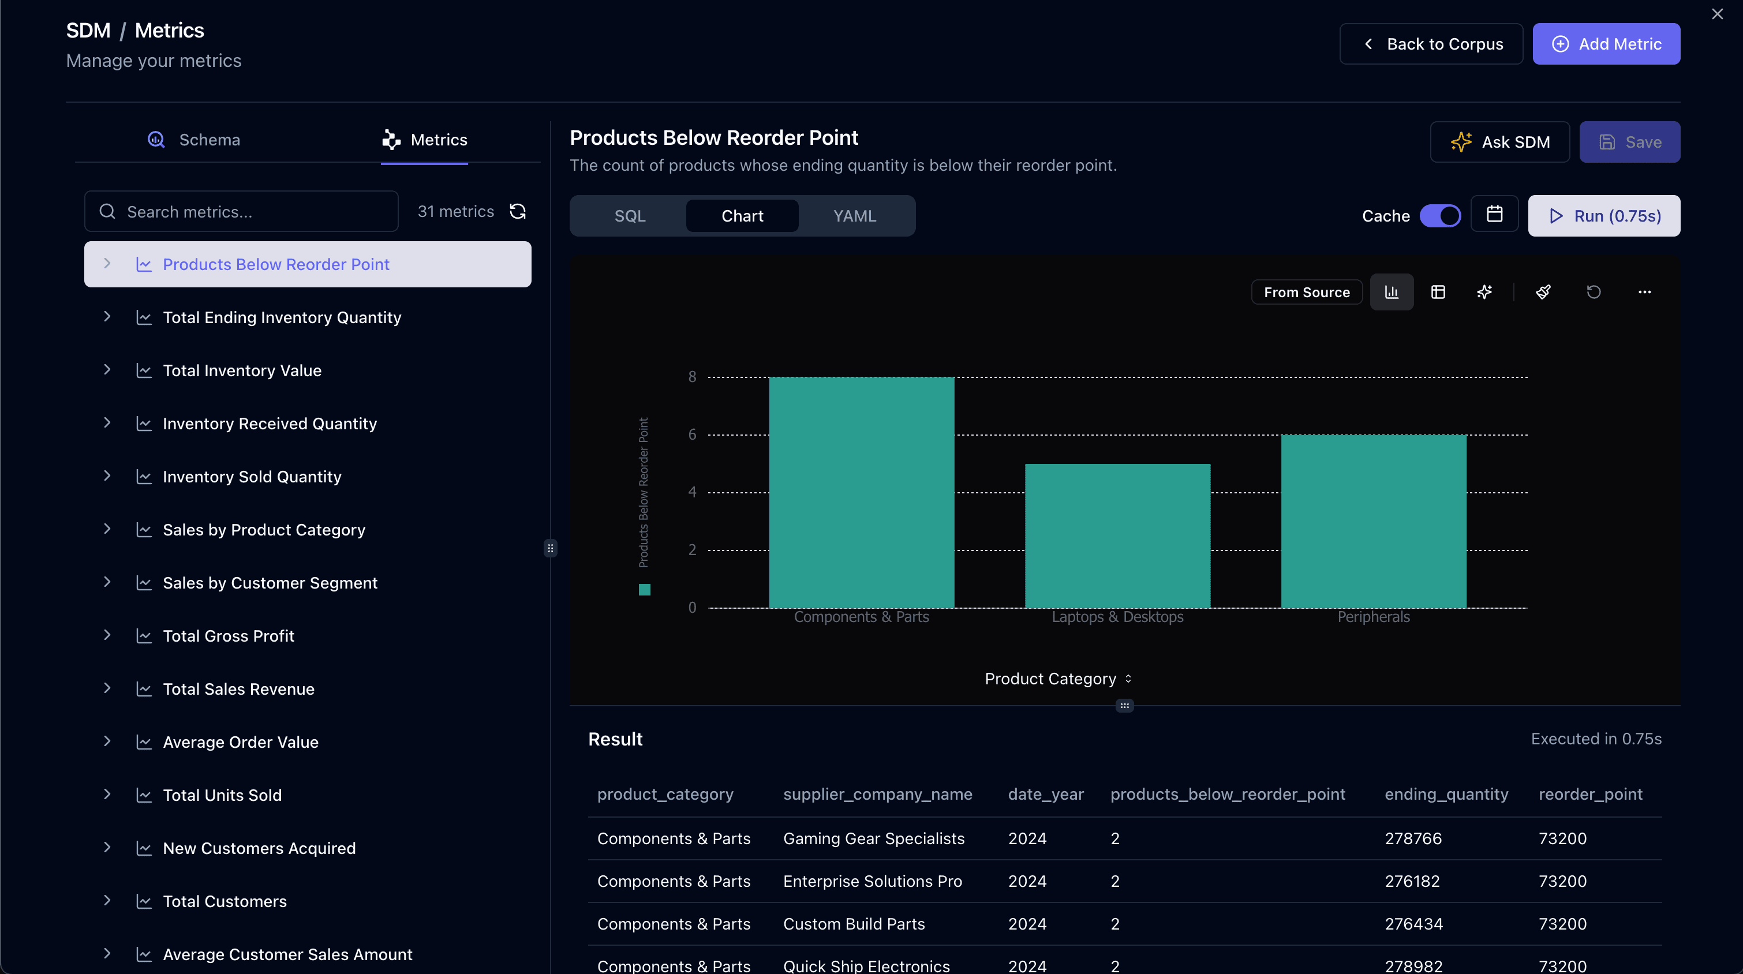
Task: Toggle the Cache switch off
Action: click(1441, 215)
